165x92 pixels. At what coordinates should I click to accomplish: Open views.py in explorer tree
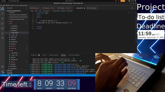point(13,48)
